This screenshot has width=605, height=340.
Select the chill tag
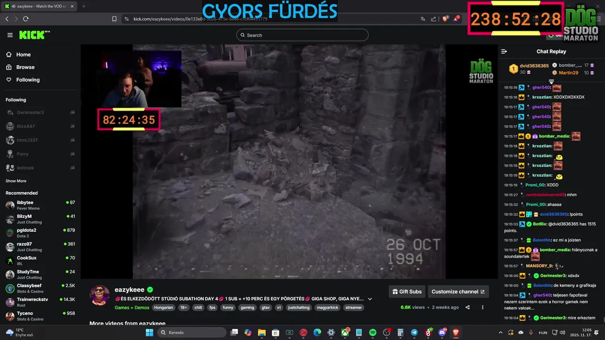coord(198,307)
